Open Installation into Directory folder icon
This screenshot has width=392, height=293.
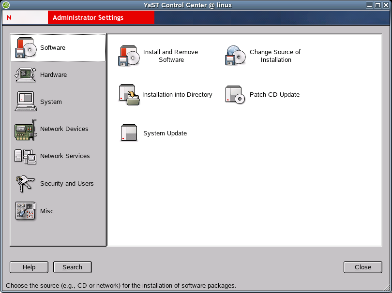tap(129, 95)
